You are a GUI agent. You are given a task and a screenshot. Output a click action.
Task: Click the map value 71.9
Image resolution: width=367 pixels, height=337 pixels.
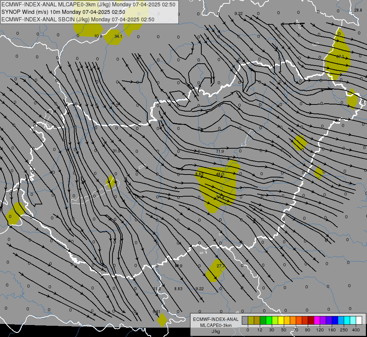click(x=220, y=151)
